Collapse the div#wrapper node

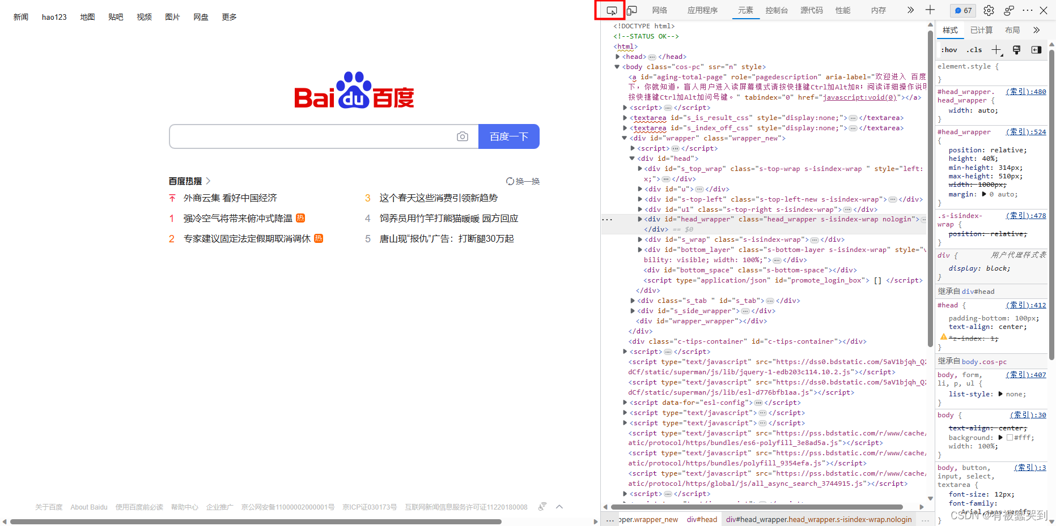(625, 138)
